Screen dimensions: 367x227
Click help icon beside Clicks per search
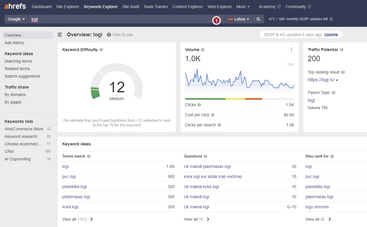(x=219, y=125)
